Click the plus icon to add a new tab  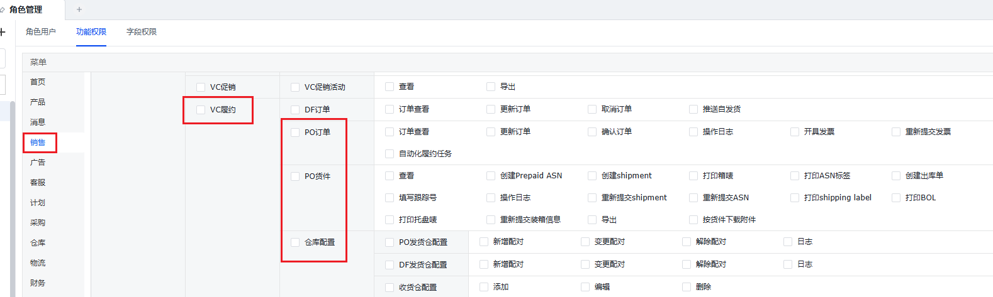(x=79, y=9)
